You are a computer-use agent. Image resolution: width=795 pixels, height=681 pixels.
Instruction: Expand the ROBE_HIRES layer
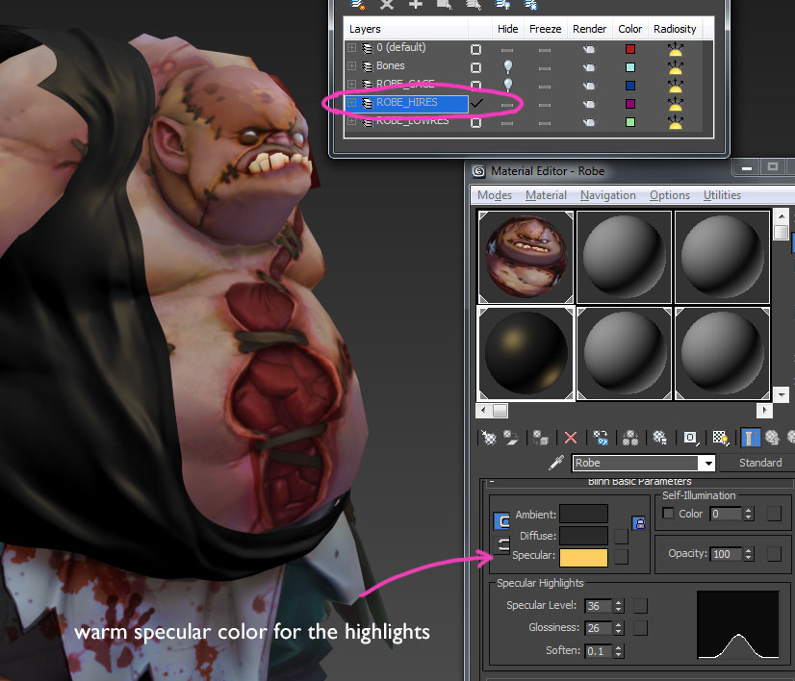(351, 103)
